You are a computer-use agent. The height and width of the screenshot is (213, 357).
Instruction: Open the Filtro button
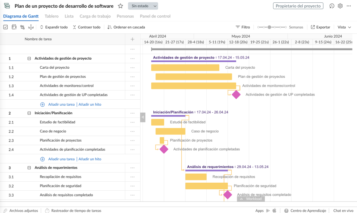(243, 27)
